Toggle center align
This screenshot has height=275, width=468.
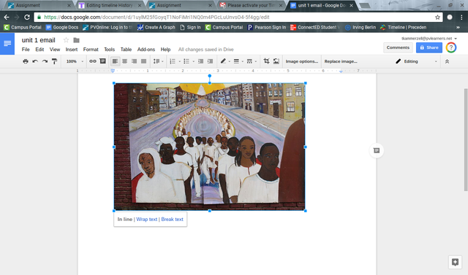(124, 61)
